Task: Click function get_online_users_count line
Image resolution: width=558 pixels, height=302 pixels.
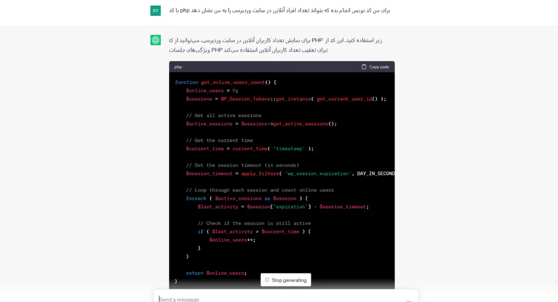Action: 226,82
